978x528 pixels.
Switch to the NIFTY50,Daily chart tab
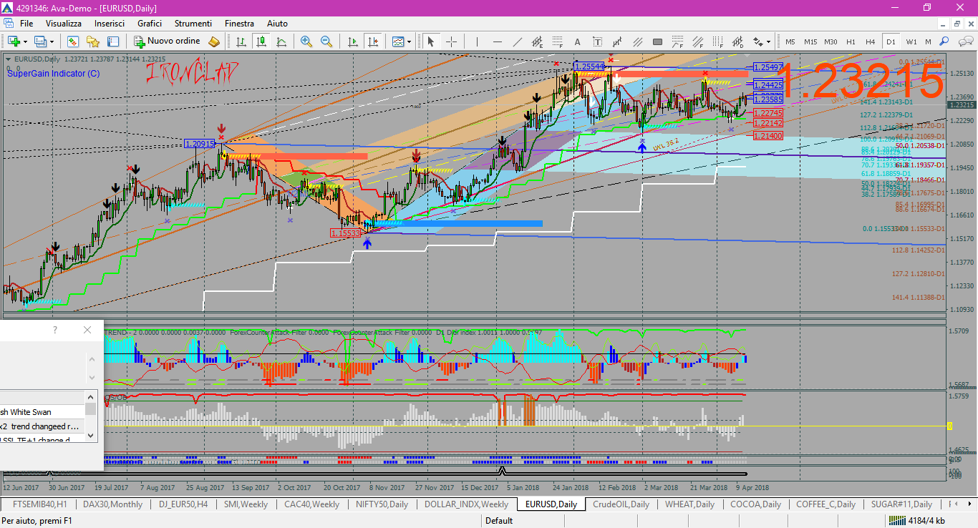tap(382, 504)
